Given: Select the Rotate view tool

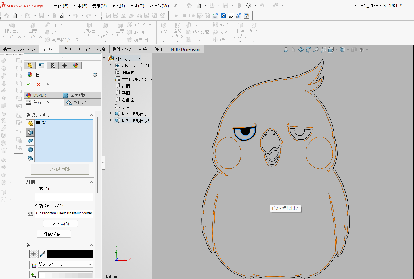Looking at the screenshot, I should (x=308, y=50).
